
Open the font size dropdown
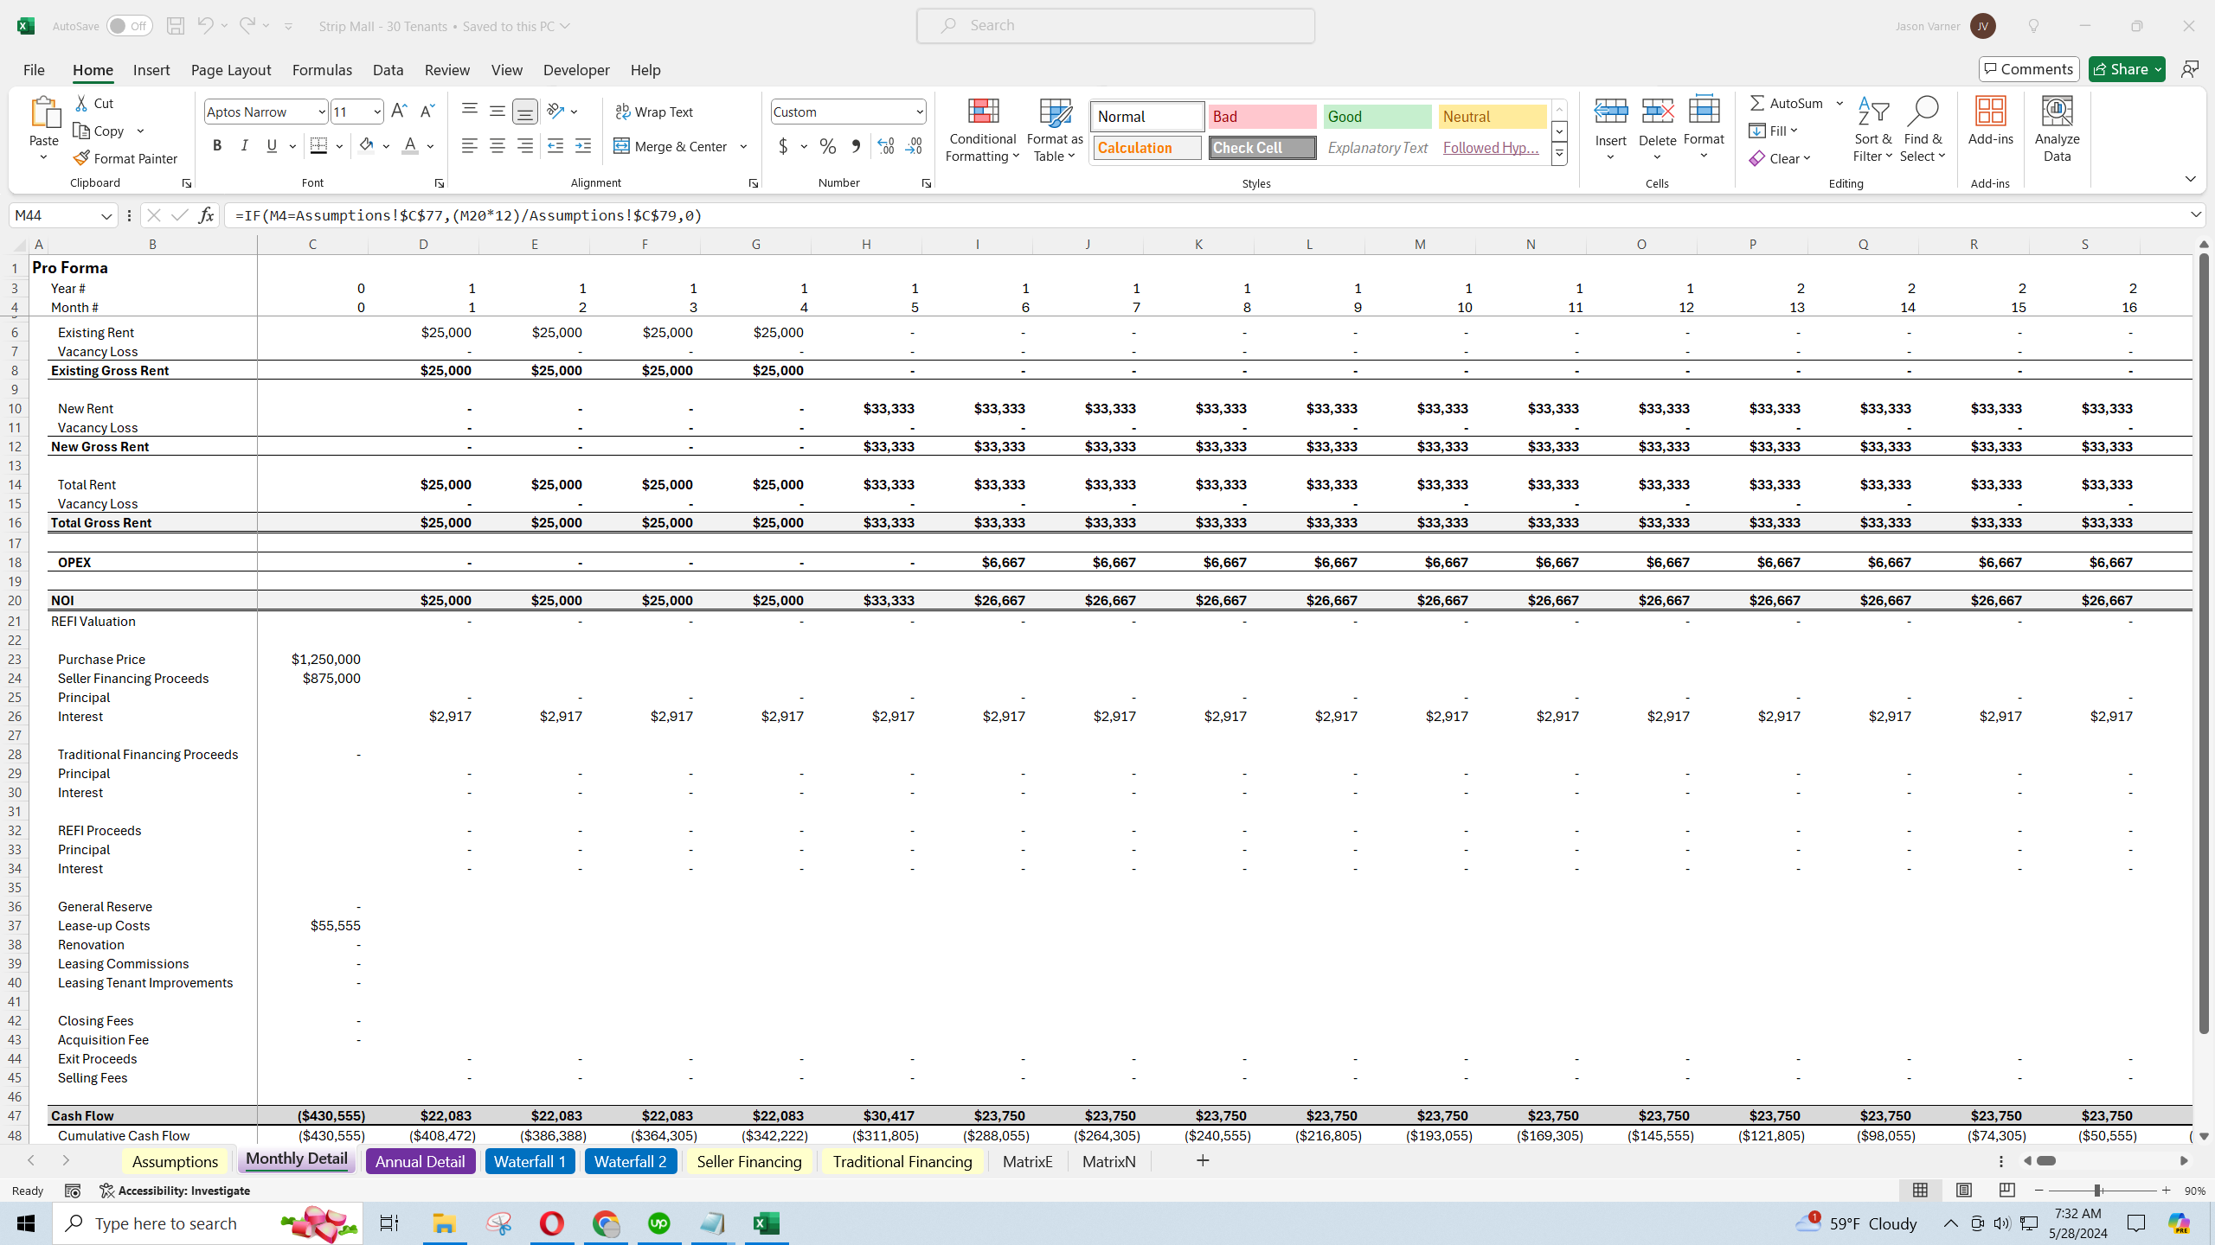(377, 112)
